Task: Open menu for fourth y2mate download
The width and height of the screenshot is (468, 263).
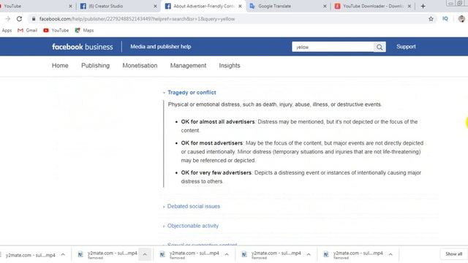Action: [309, 255]
